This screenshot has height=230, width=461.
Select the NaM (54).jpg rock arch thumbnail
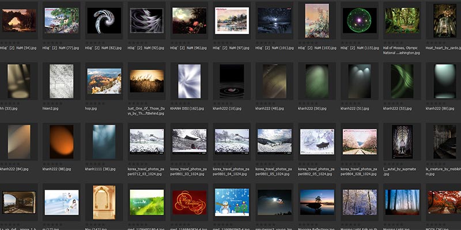coord(19,21)
